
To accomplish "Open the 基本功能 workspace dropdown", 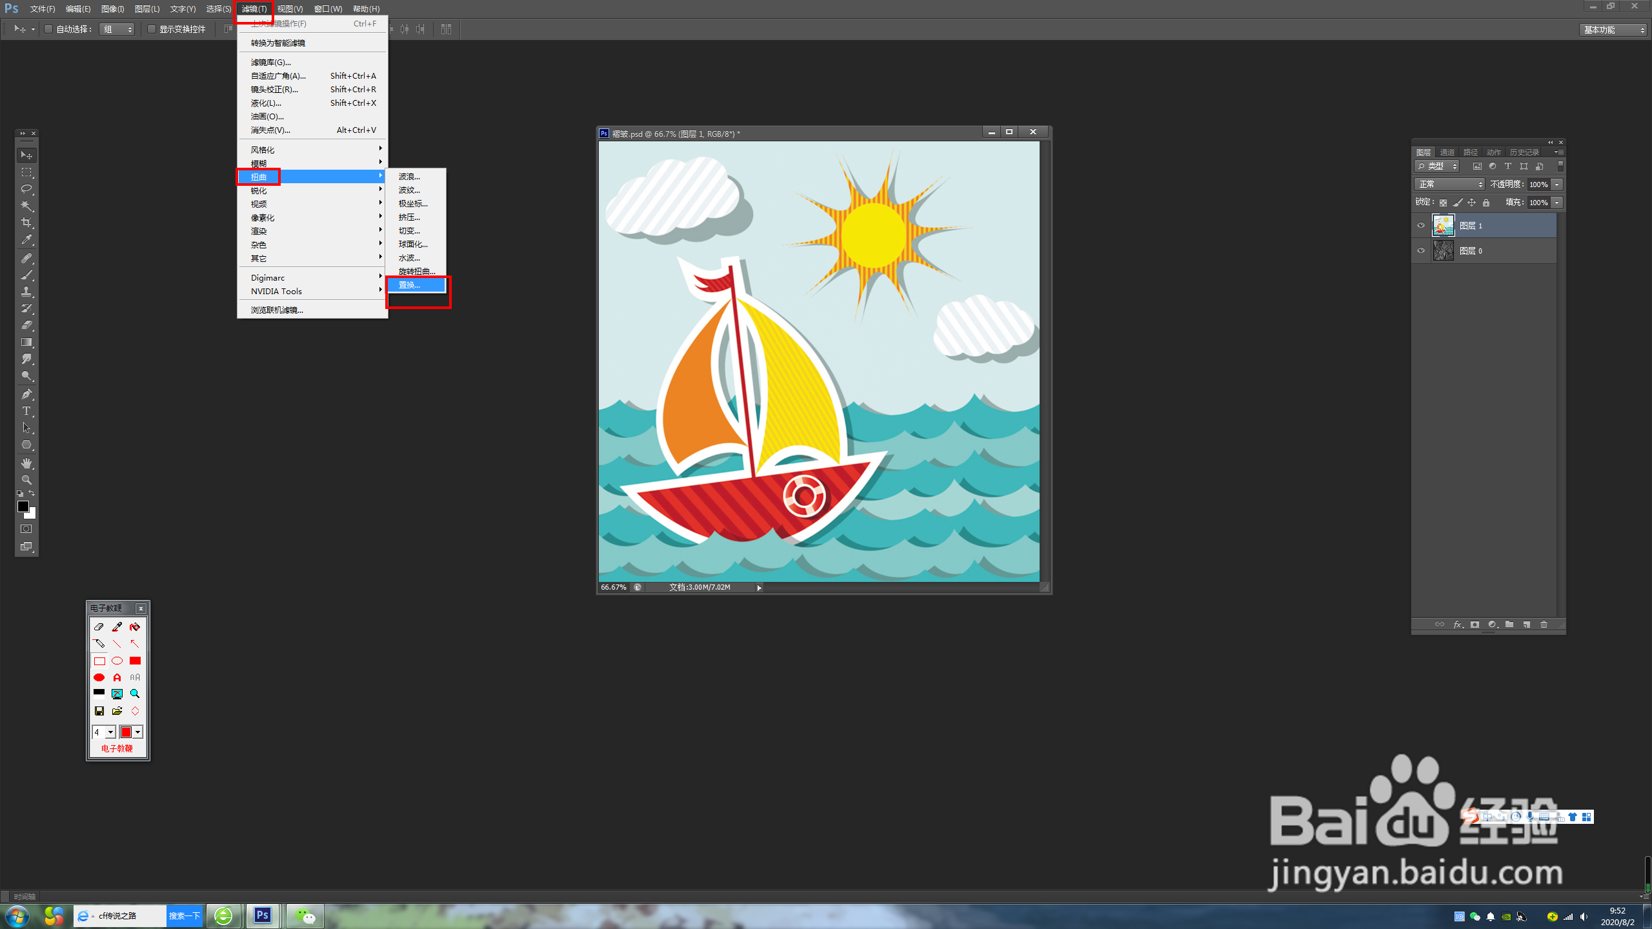I will (1613, 30).
